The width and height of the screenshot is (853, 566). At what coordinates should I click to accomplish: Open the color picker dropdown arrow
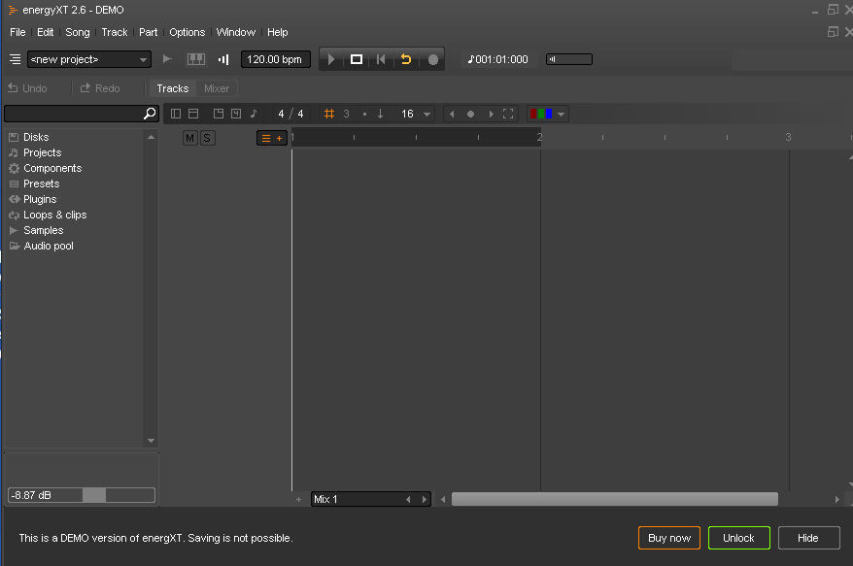562,115
